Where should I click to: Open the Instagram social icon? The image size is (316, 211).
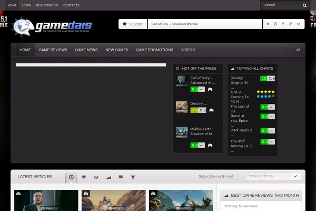pos(275,24)
